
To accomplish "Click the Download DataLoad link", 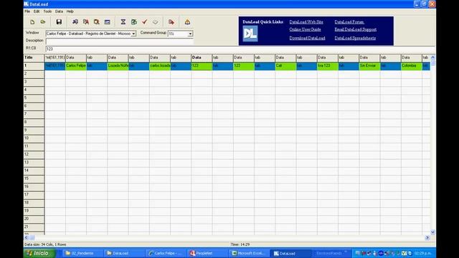I will pos(307,38).
